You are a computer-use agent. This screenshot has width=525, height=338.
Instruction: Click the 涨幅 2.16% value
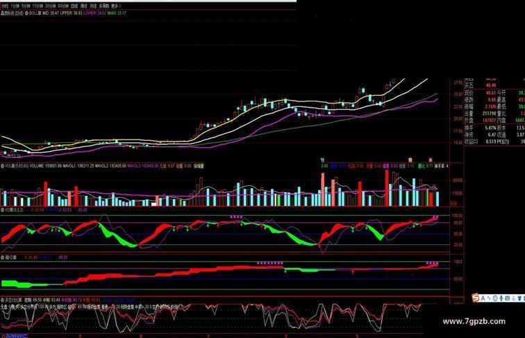coord(490,106)
